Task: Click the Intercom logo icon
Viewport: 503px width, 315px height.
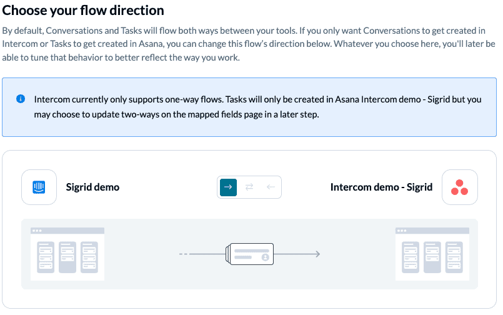Action: click(39, 187)
